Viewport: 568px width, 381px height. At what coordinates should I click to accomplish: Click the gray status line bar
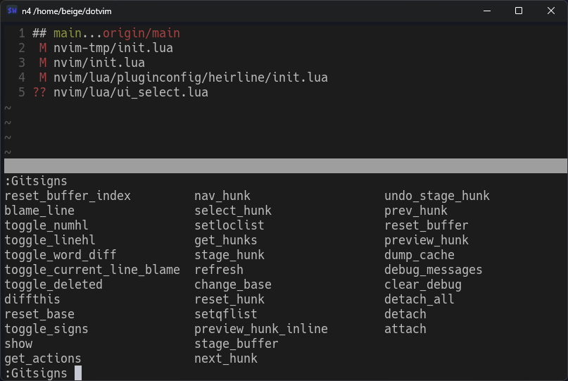click(x=284, y=166)
